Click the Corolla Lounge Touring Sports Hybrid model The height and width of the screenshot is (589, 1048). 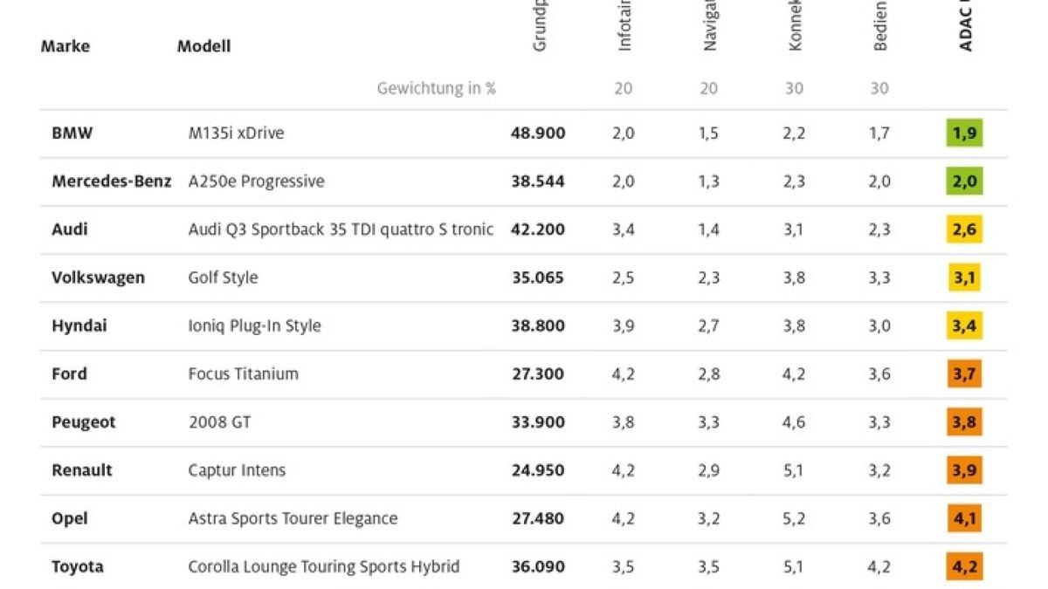324,566
